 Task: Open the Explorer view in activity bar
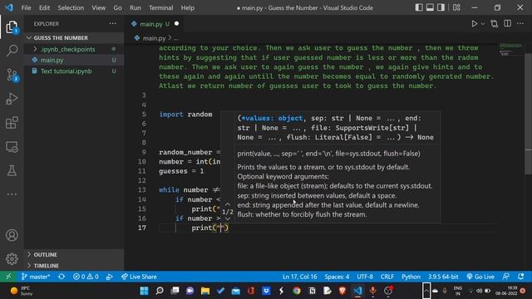click(x=12, y=27)
